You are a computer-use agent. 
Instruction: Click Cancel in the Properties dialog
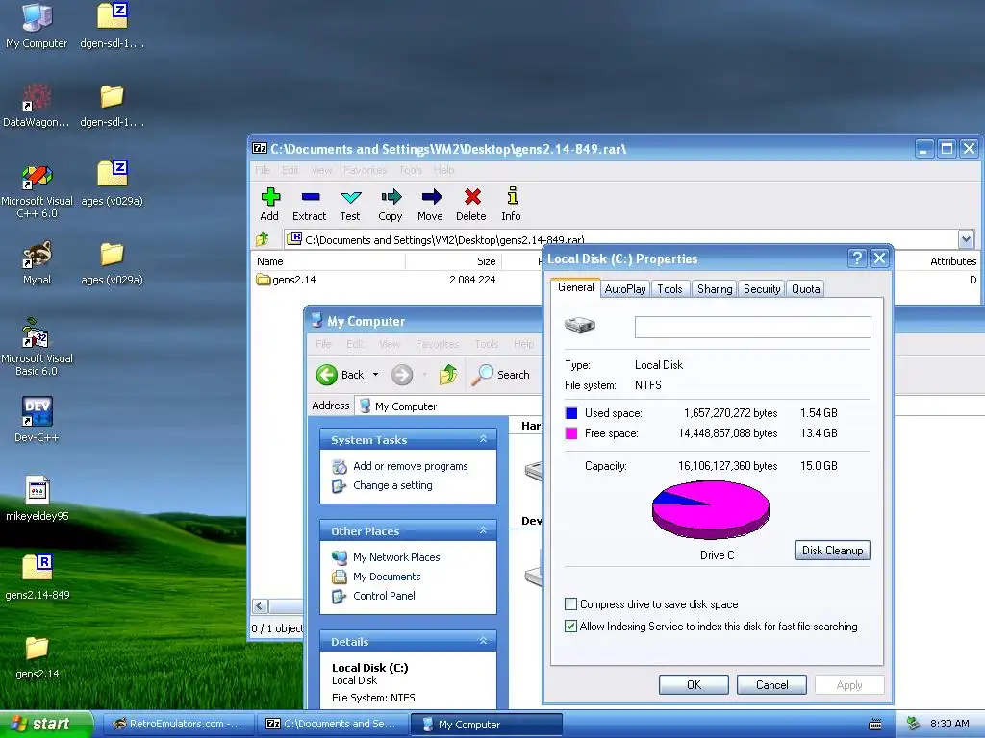[x=771, y=684]
